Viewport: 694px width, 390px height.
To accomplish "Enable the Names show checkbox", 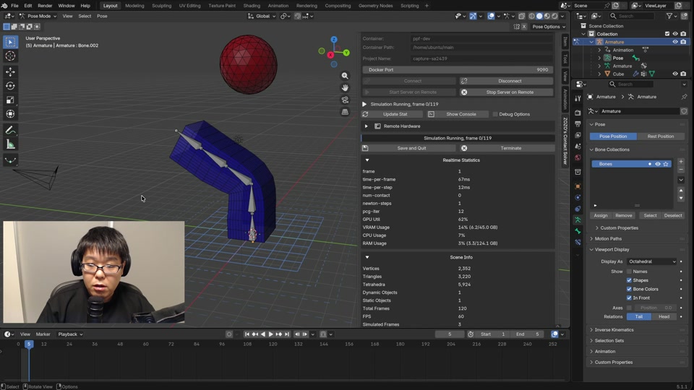I will click(629, 272).
